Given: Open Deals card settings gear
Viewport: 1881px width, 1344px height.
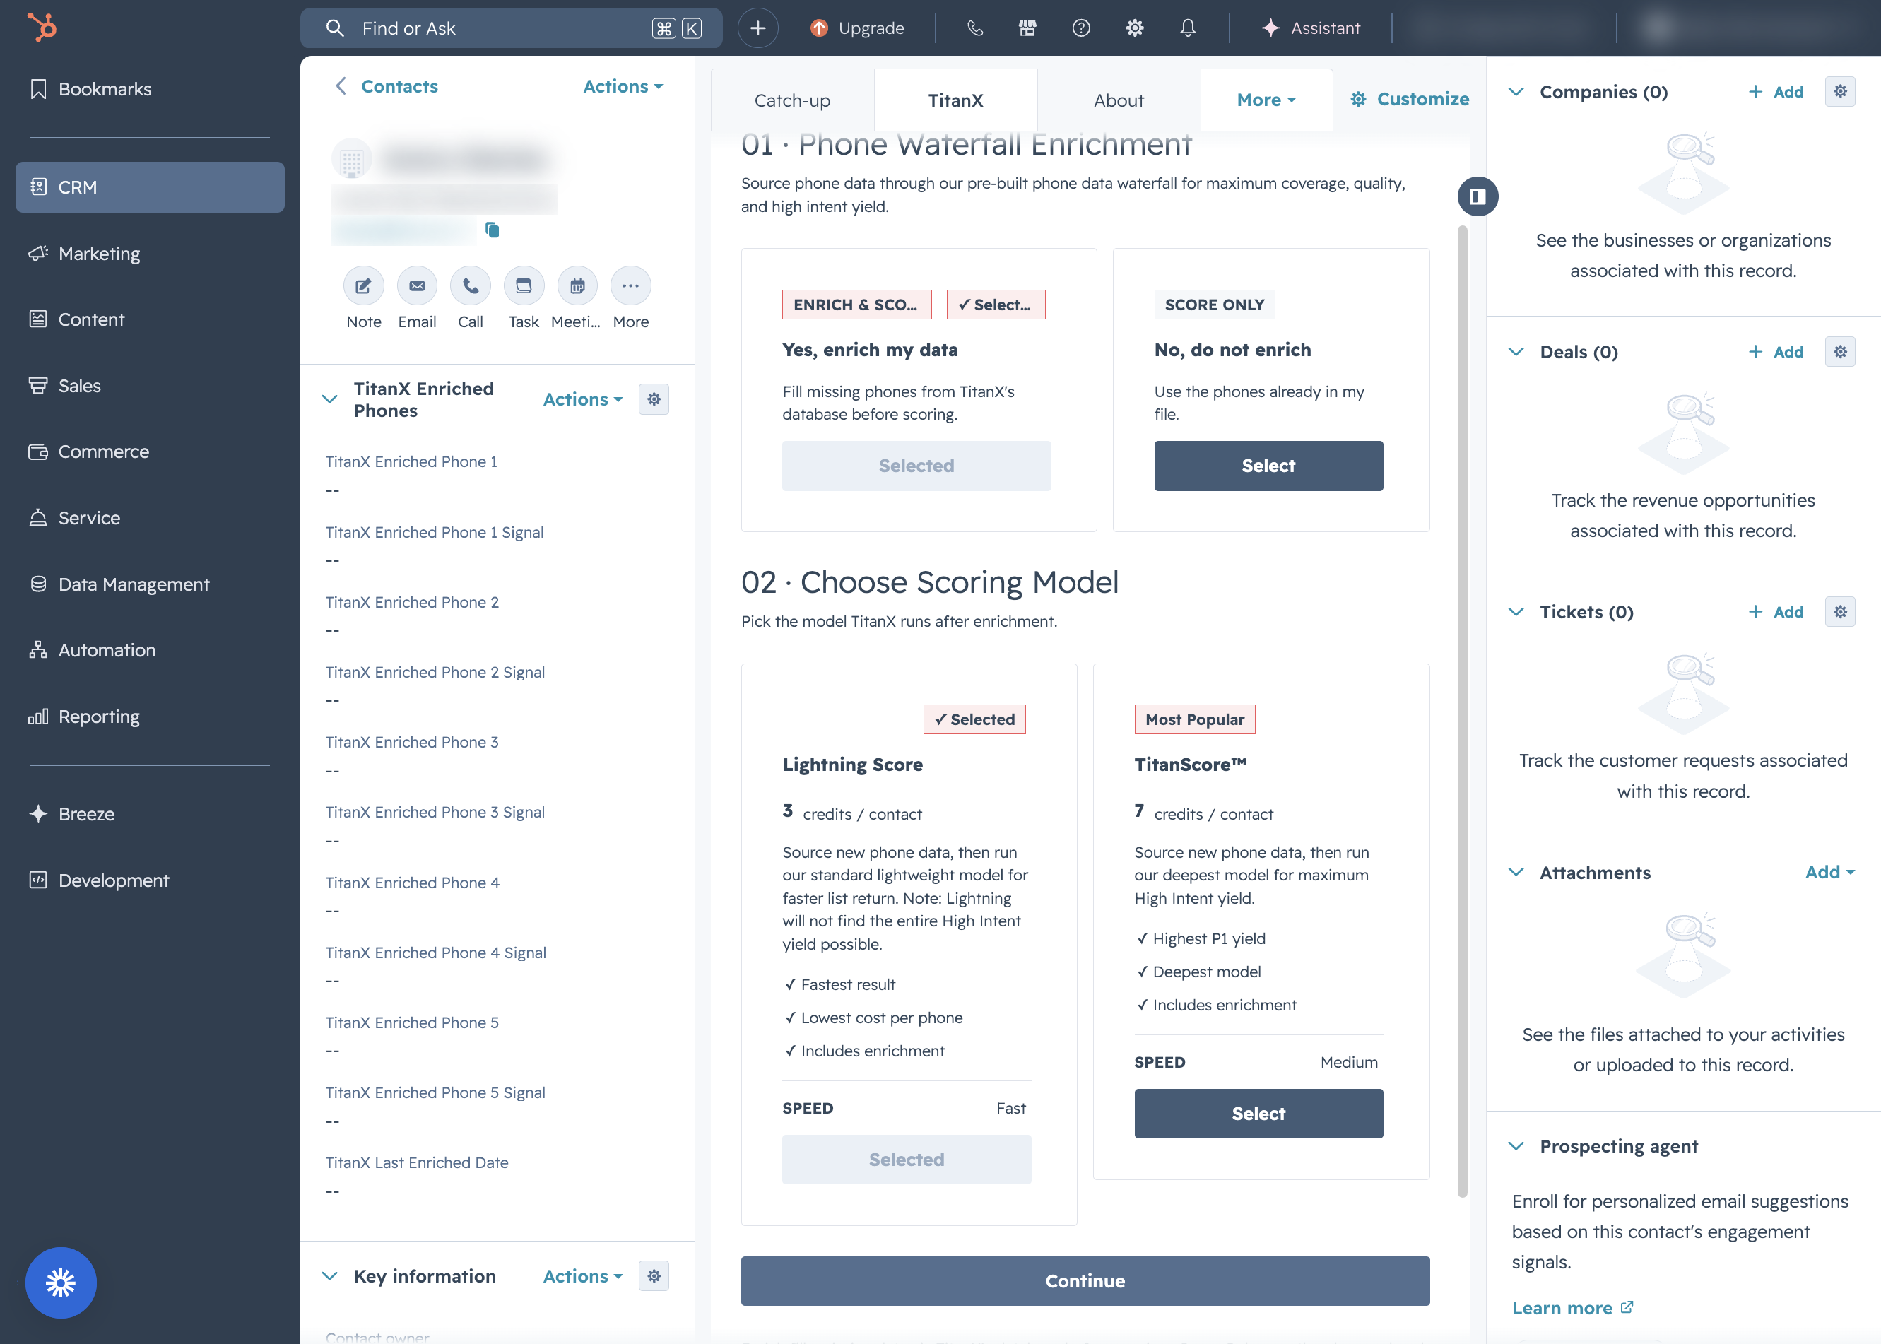Looking at the screenshot, I should (1839, 352).
